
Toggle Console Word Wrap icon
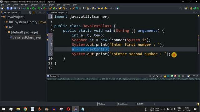168,76
